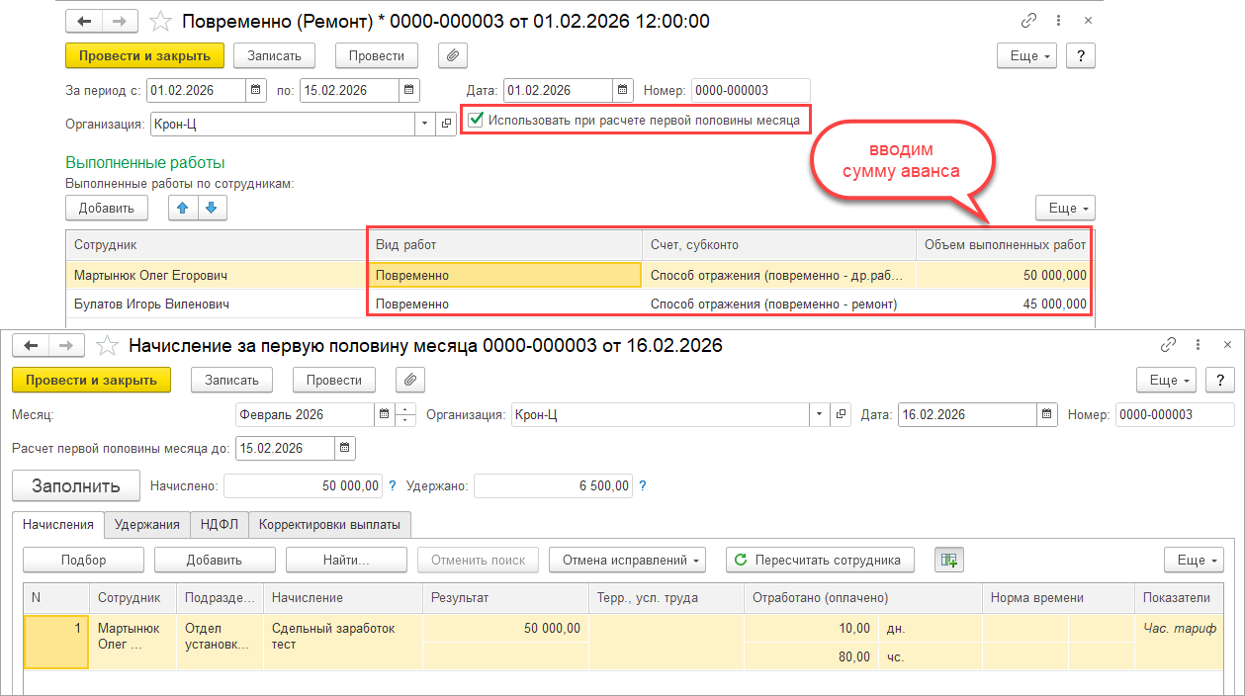Toggle Использовать при расчете первой половины месяца
The height and width of the screenshot is (696, 1245).
click(x=477, y=120)
